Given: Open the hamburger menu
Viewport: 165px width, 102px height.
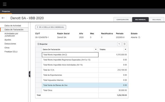Looking at the screenshot, I should pyautogui.click(x=5, y=4).
